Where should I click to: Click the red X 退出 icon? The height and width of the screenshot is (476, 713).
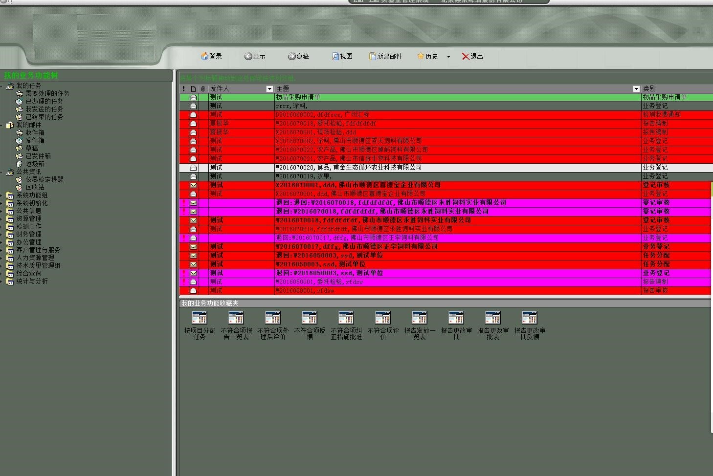[466, 57]
